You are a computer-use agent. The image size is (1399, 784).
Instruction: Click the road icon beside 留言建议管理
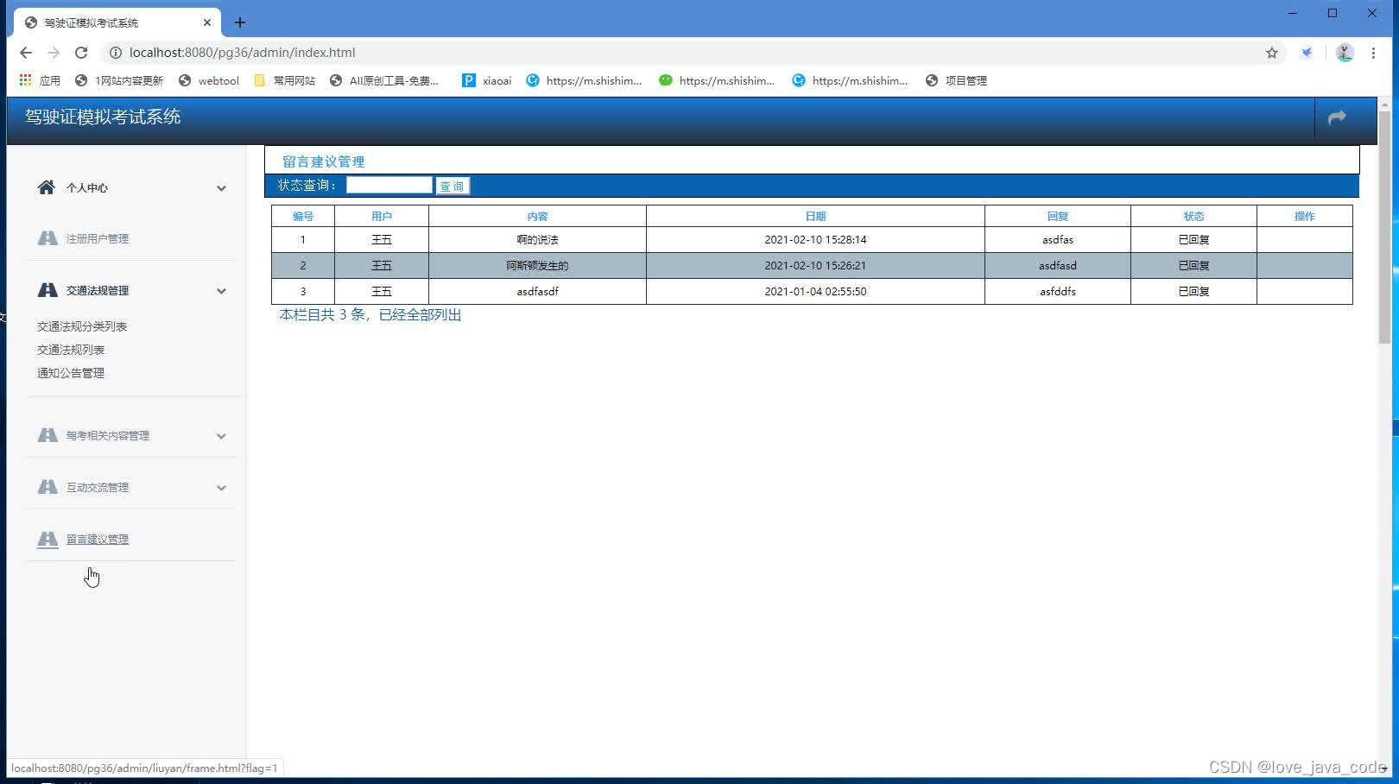click(x=47, y=539)
